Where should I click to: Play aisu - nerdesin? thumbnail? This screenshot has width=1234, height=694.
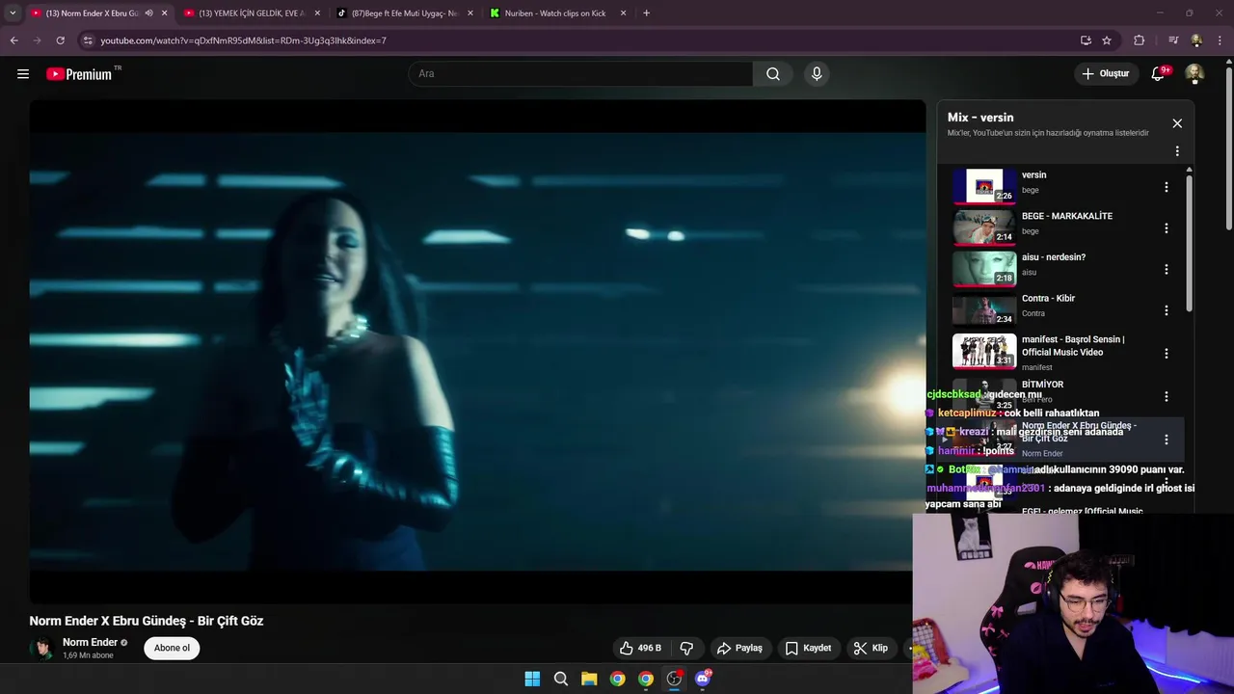tap(984, 269)
